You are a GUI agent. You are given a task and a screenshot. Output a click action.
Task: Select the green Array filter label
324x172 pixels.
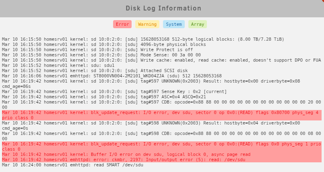pos(198,24)
